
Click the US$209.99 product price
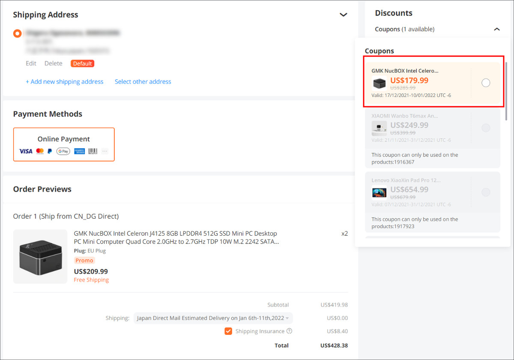pyautogui.click(x=91, y=271)
